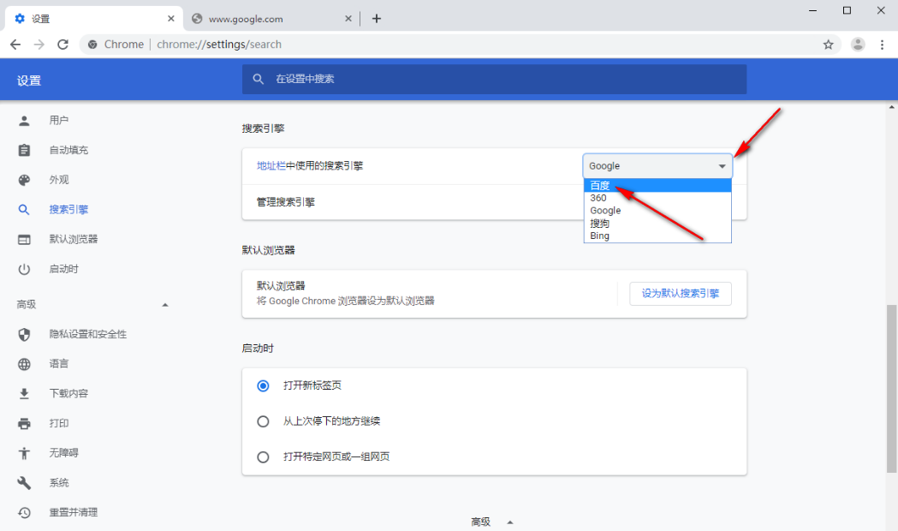Click the printer icon beside 打印
898x531 pixels.
click(x=24, y=423)
